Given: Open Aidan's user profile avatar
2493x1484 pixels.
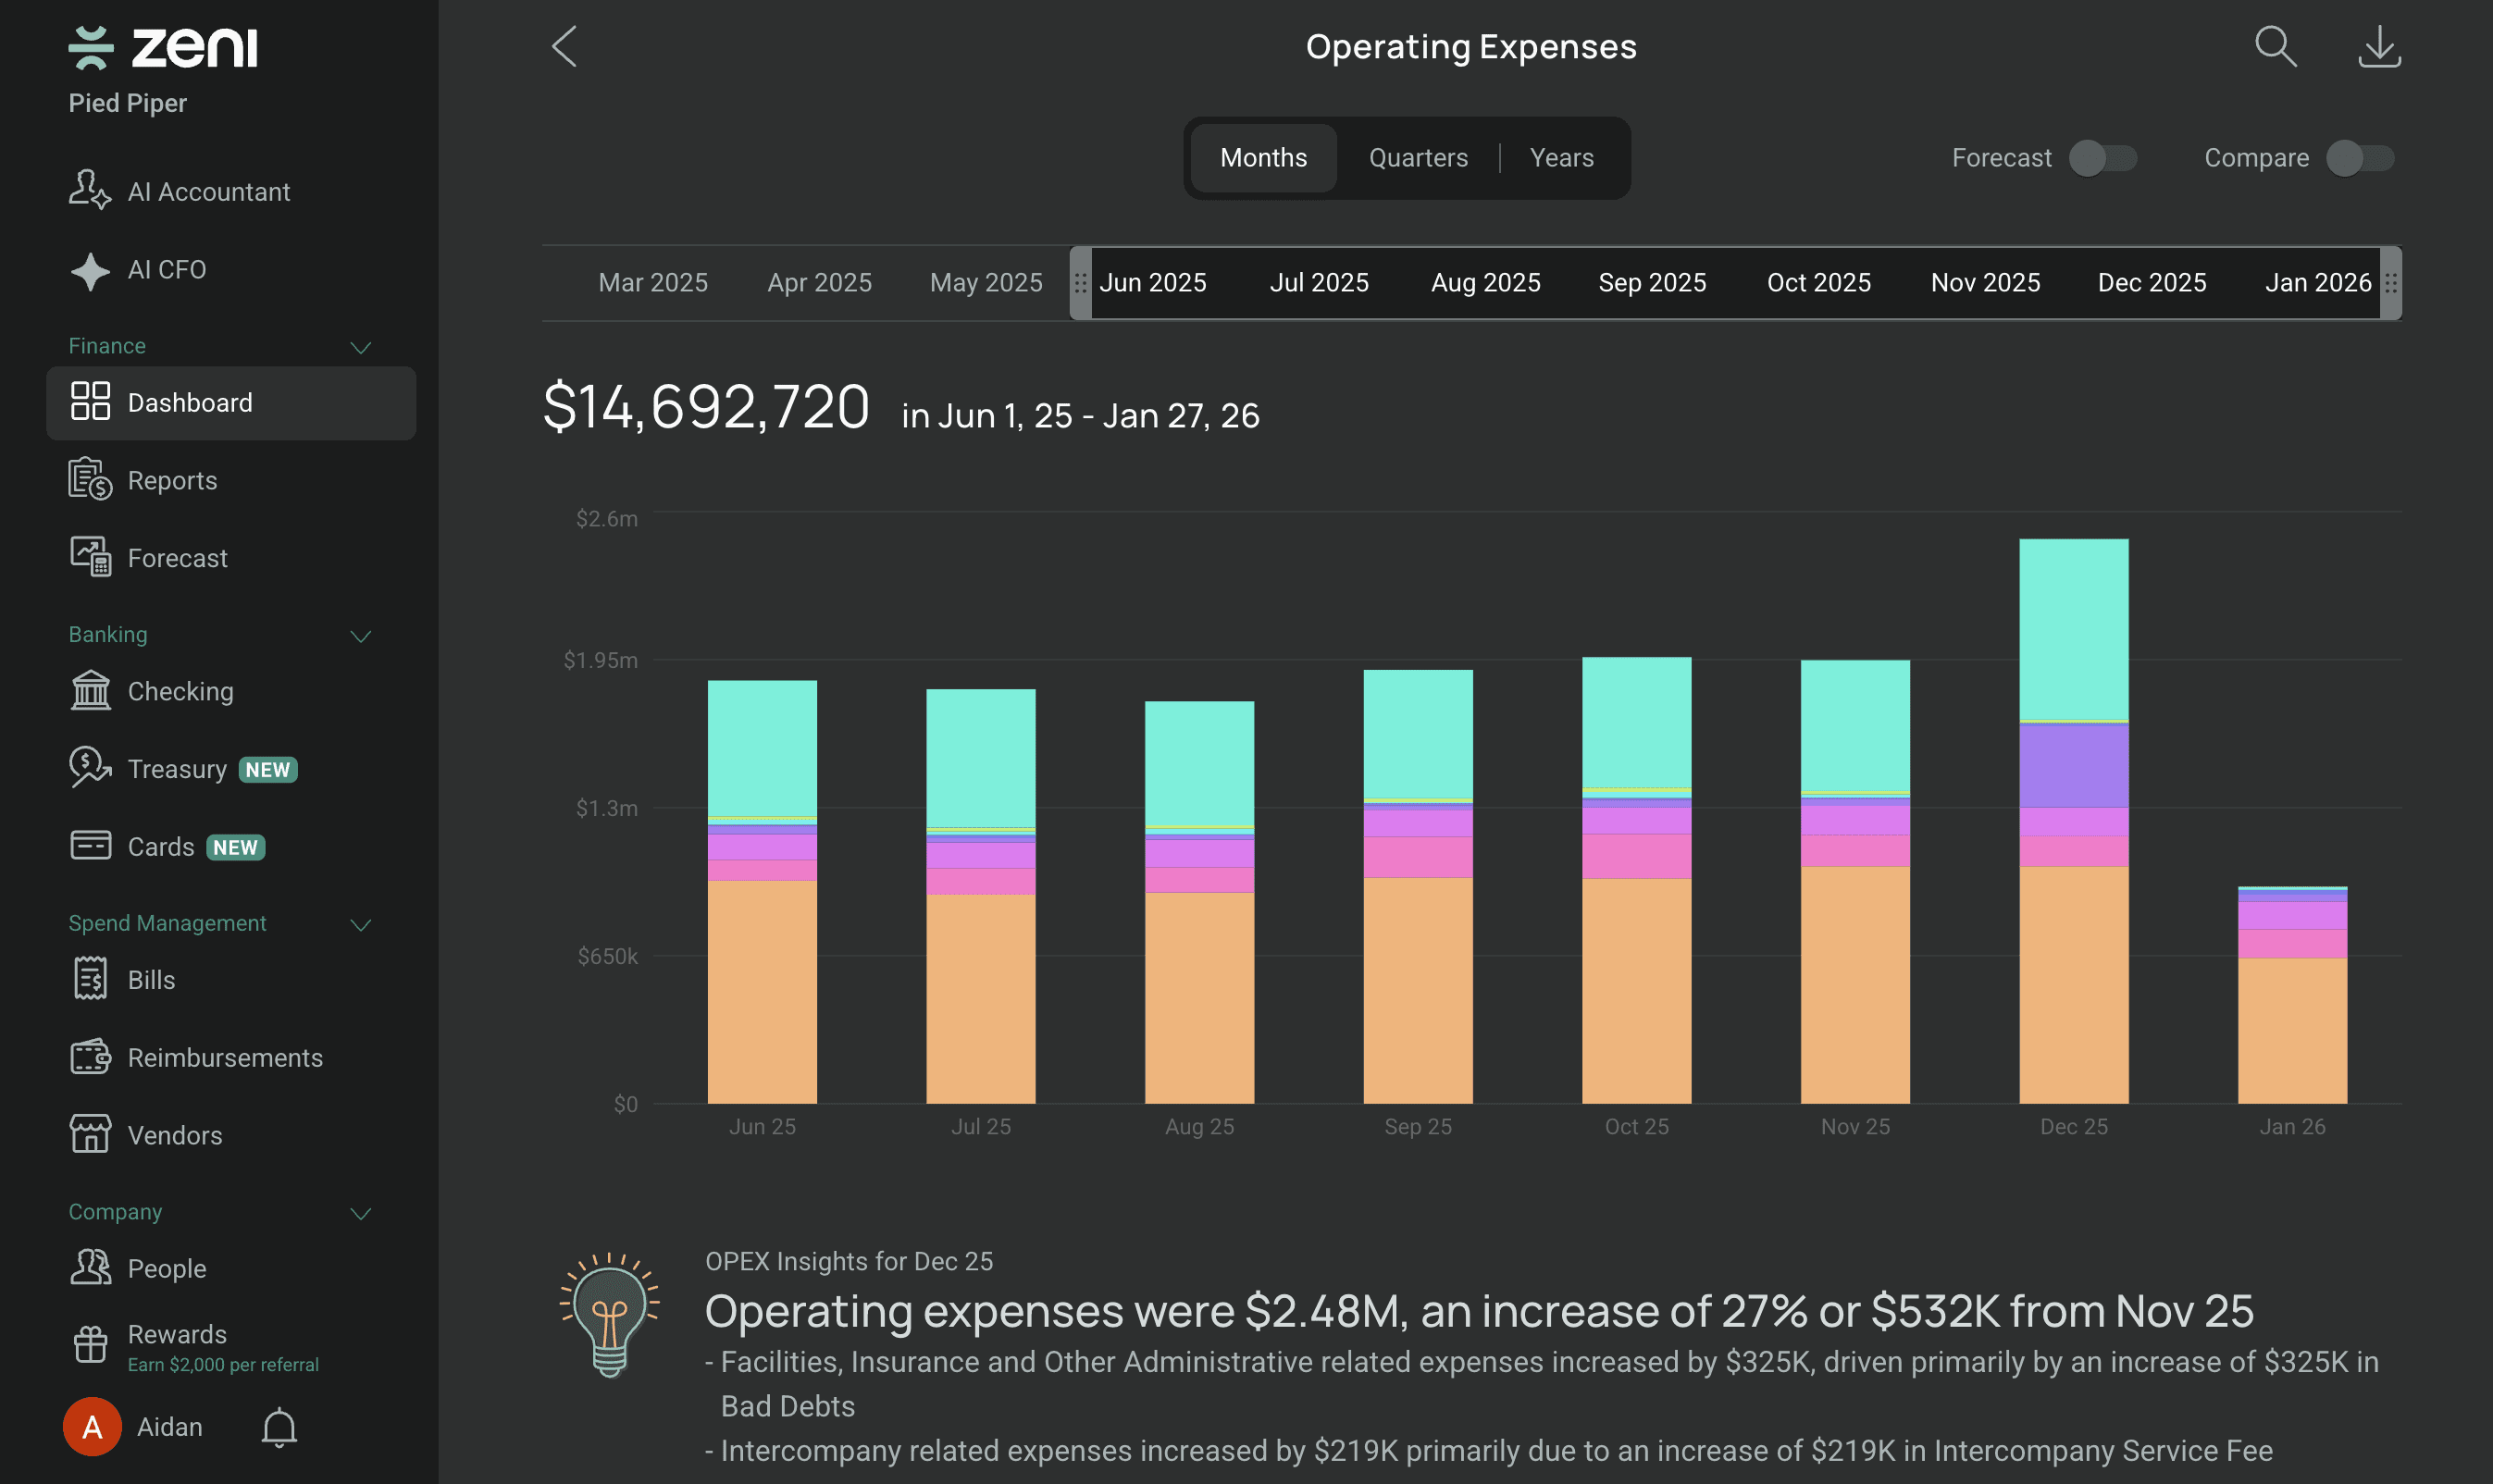Looking at the screenshot, I should (x=92, y=1427).
